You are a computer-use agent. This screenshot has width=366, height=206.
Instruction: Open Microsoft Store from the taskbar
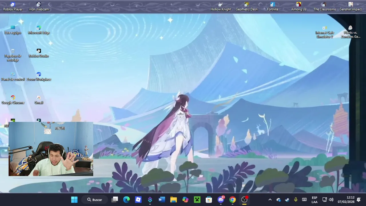[209, 200]
